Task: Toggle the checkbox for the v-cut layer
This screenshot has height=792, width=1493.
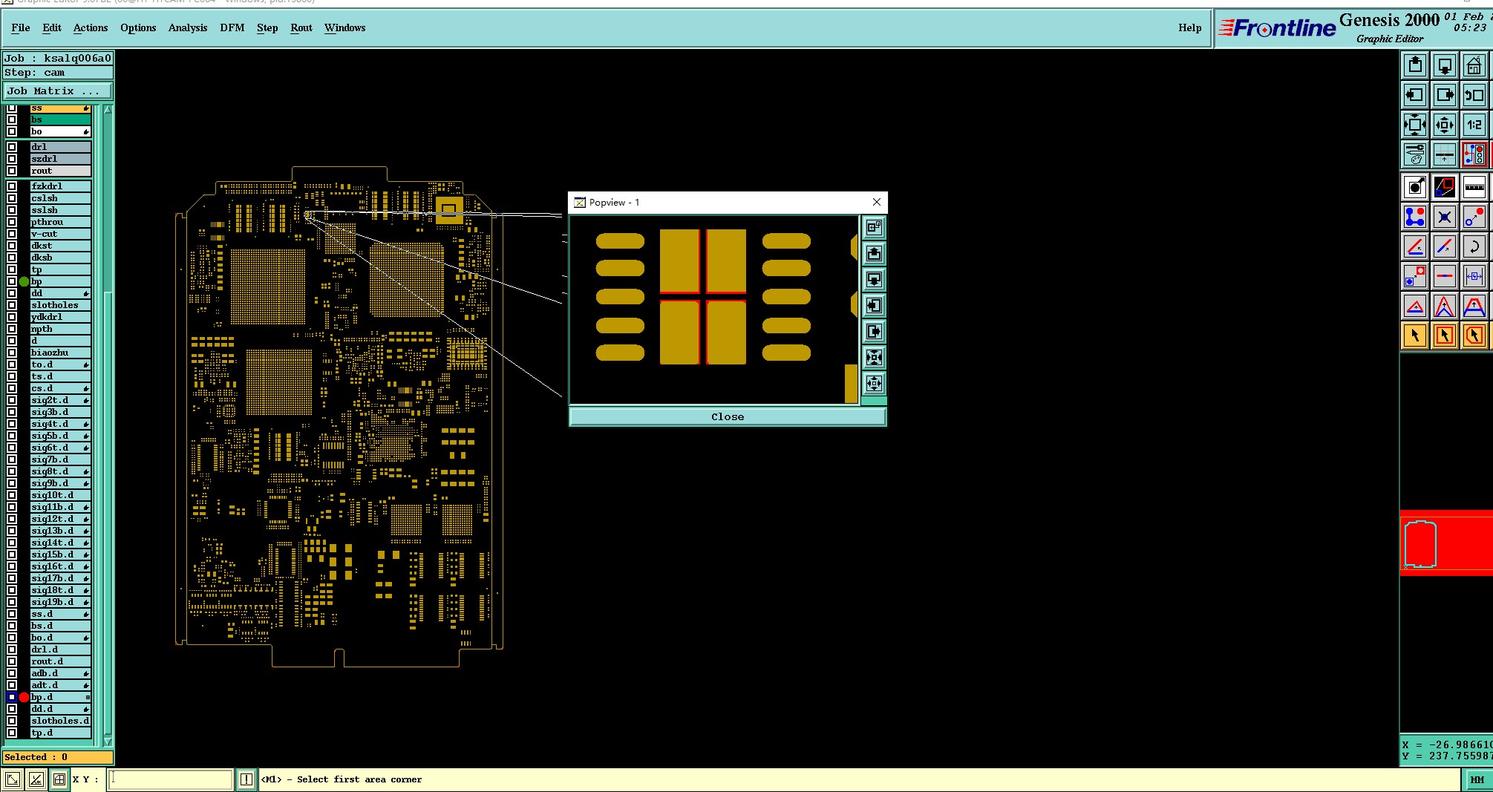Action: pyautogui.click(x=12, y=234)
